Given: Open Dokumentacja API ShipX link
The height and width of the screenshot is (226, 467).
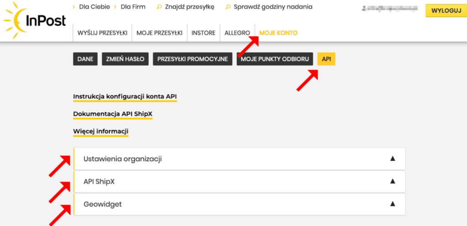Looking at the screenshot, I should tap(112, 114).
